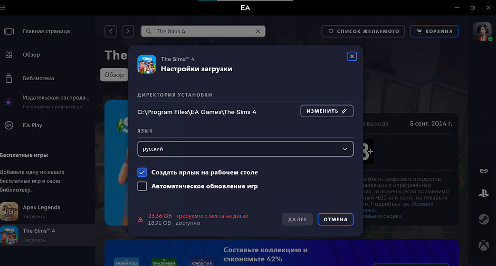Focus the The Sims 4 search field
This screenshot has width=496, height=266.
point(203,31)
